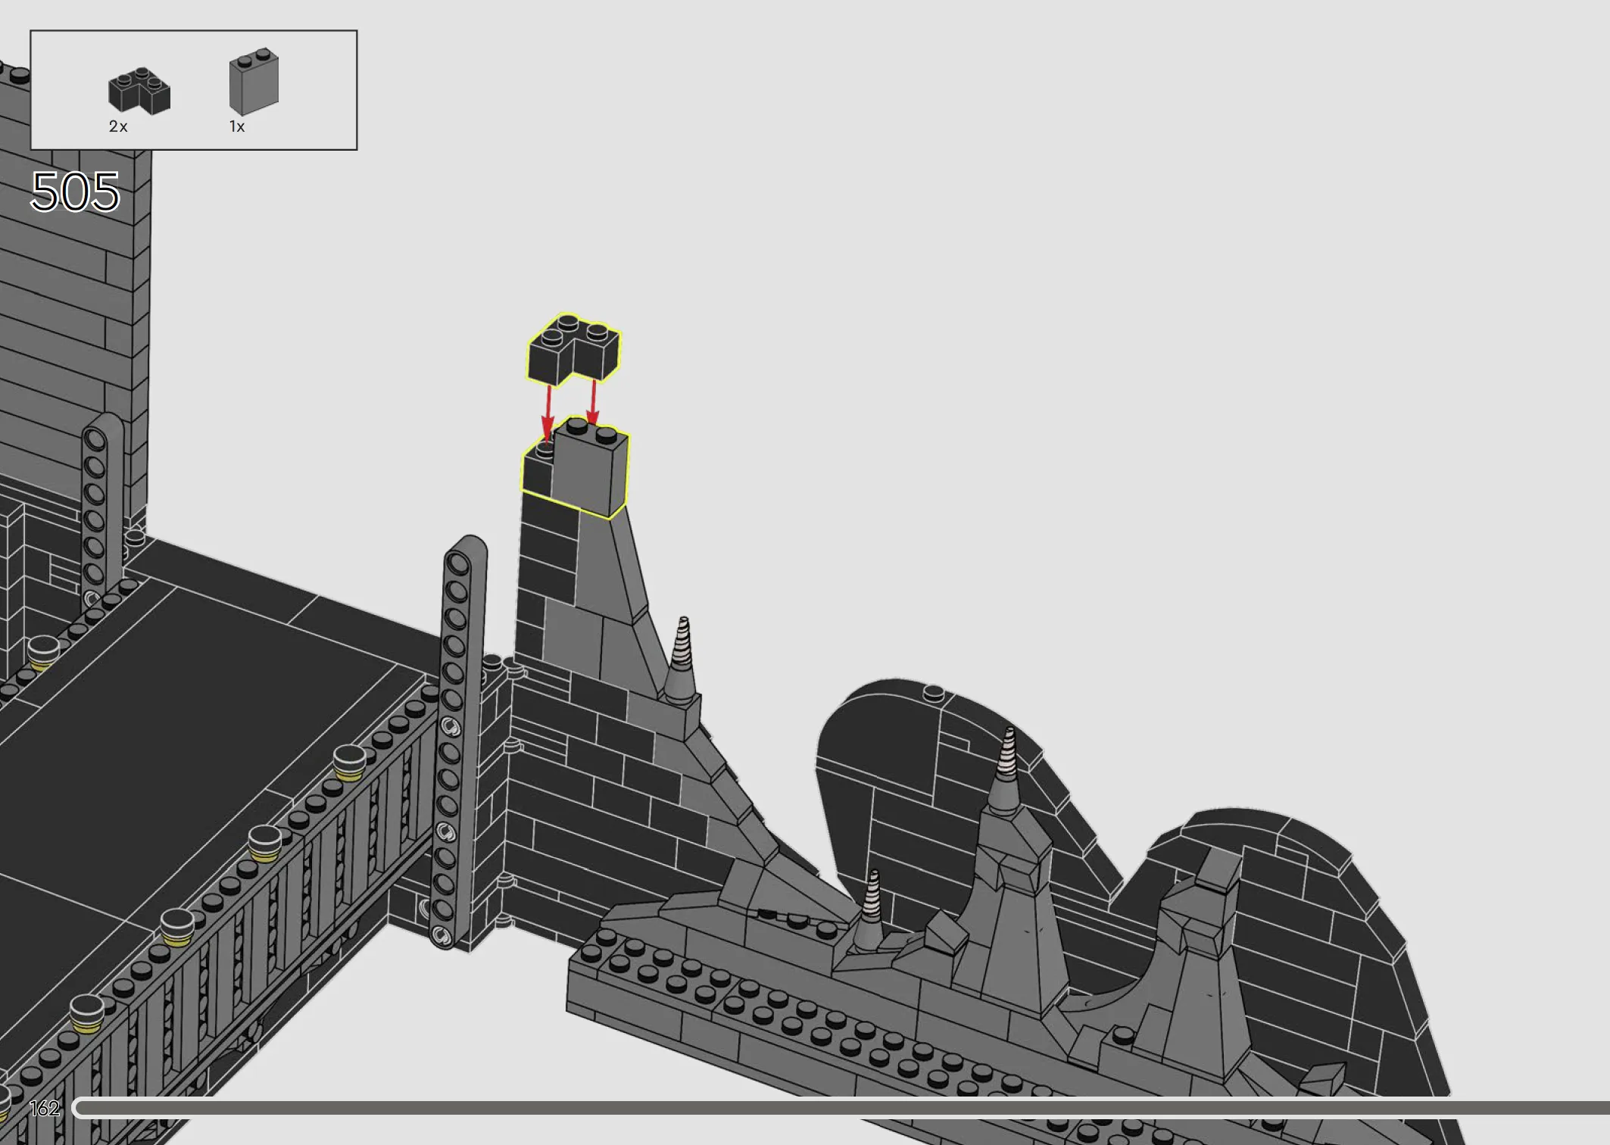Image resolution: width=1610 pixels, height=1145 pixels.
Task: Click the '1x' quantity label
Action: pyautogui.click(x=237, y=126)
